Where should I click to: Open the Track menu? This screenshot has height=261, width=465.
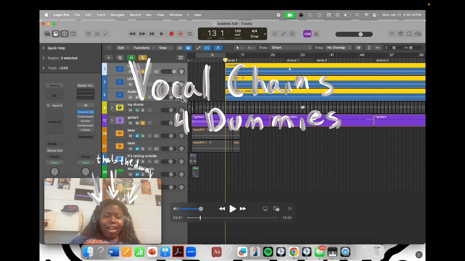101,15
